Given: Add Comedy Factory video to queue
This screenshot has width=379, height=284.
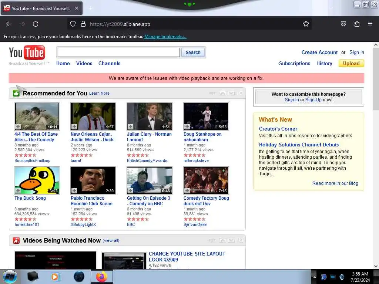Looking at the screenshot, I should (187, 190).
